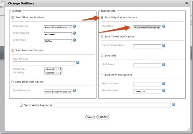Focus the GTalk Address field
This screenshot has width=193, height=134.
click(x=58, y=27)
